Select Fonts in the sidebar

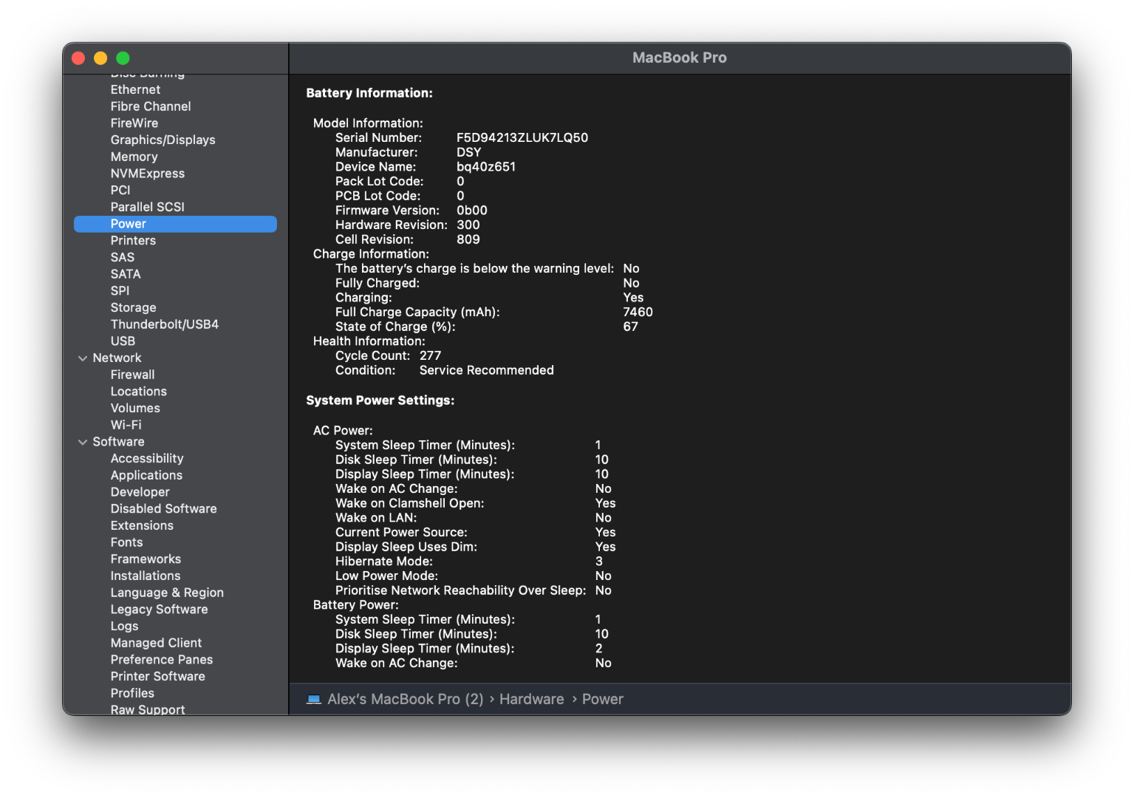point(127,542)
